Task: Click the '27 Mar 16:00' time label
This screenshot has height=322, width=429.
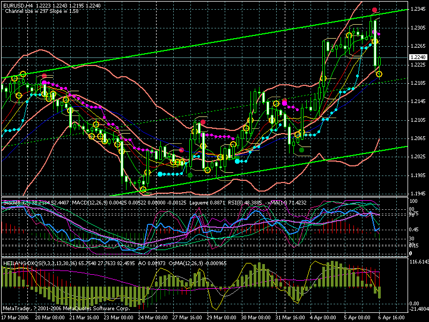Action: tap(187, 318)
